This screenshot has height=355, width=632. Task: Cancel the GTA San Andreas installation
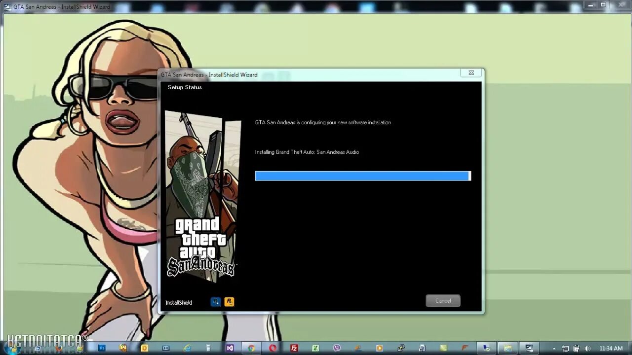[443, 301]
